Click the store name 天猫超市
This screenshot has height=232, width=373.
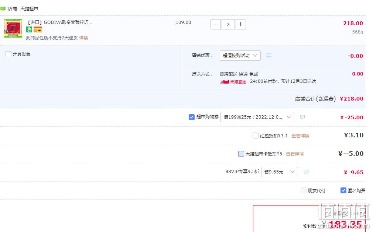click(29, 9)
